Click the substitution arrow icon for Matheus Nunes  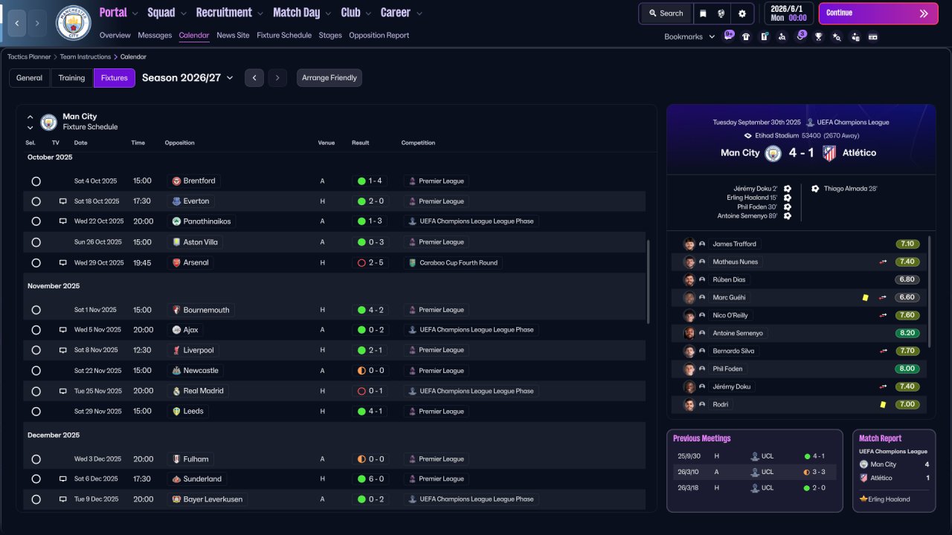pyautogui.click(x=884, y=262)
